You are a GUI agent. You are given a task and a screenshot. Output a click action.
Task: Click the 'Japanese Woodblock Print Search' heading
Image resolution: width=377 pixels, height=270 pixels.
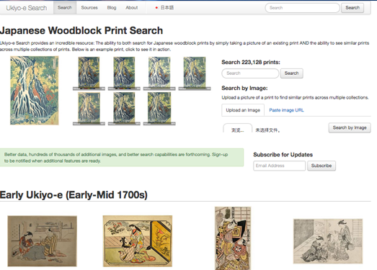coord(81,31)
